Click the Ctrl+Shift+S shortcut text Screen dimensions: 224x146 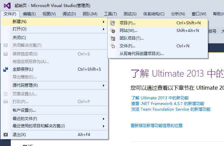point(89,69)
